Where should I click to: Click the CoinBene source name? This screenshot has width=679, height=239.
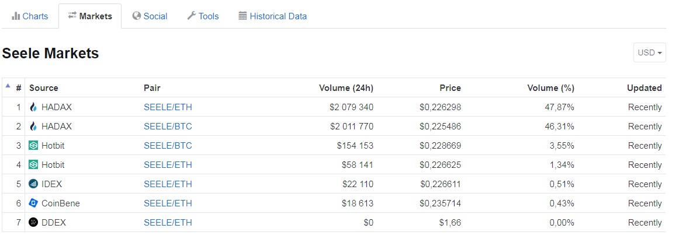pyautogui.click(x=61, y=203)
